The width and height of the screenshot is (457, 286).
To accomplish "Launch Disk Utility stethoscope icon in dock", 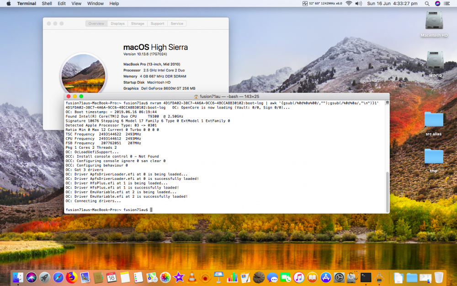I will (352, 277).
